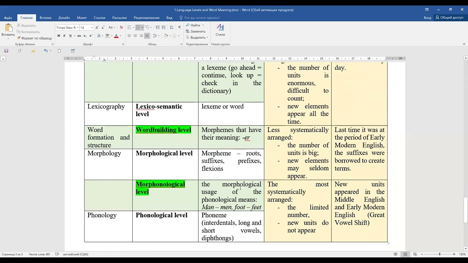468x263 pixels.
Task: Click the Format Painter (Формат по образцу) button
Action: tap(34, 38)
